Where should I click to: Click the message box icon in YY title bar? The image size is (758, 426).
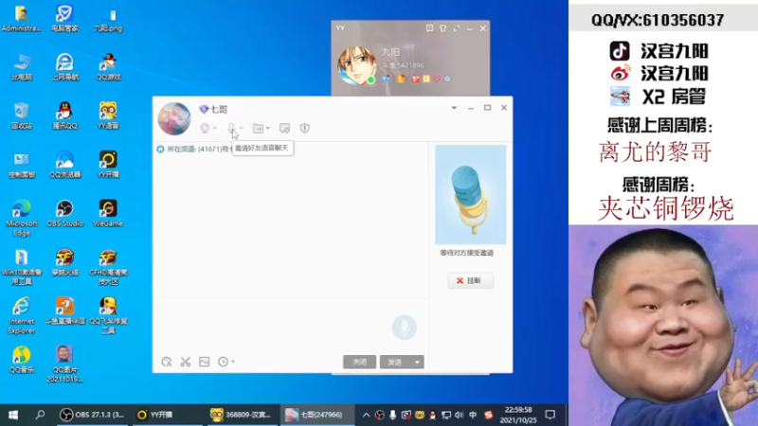coord(429,28)
